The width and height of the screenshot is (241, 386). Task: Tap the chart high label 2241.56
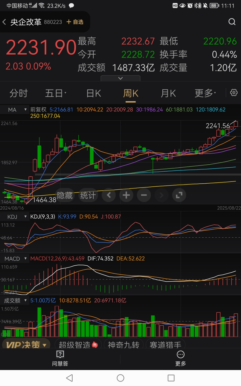tap(218, 126)
